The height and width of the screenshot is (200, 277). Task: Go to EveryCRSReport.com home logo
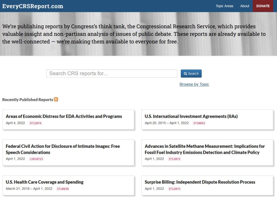[x=33, y=6]
